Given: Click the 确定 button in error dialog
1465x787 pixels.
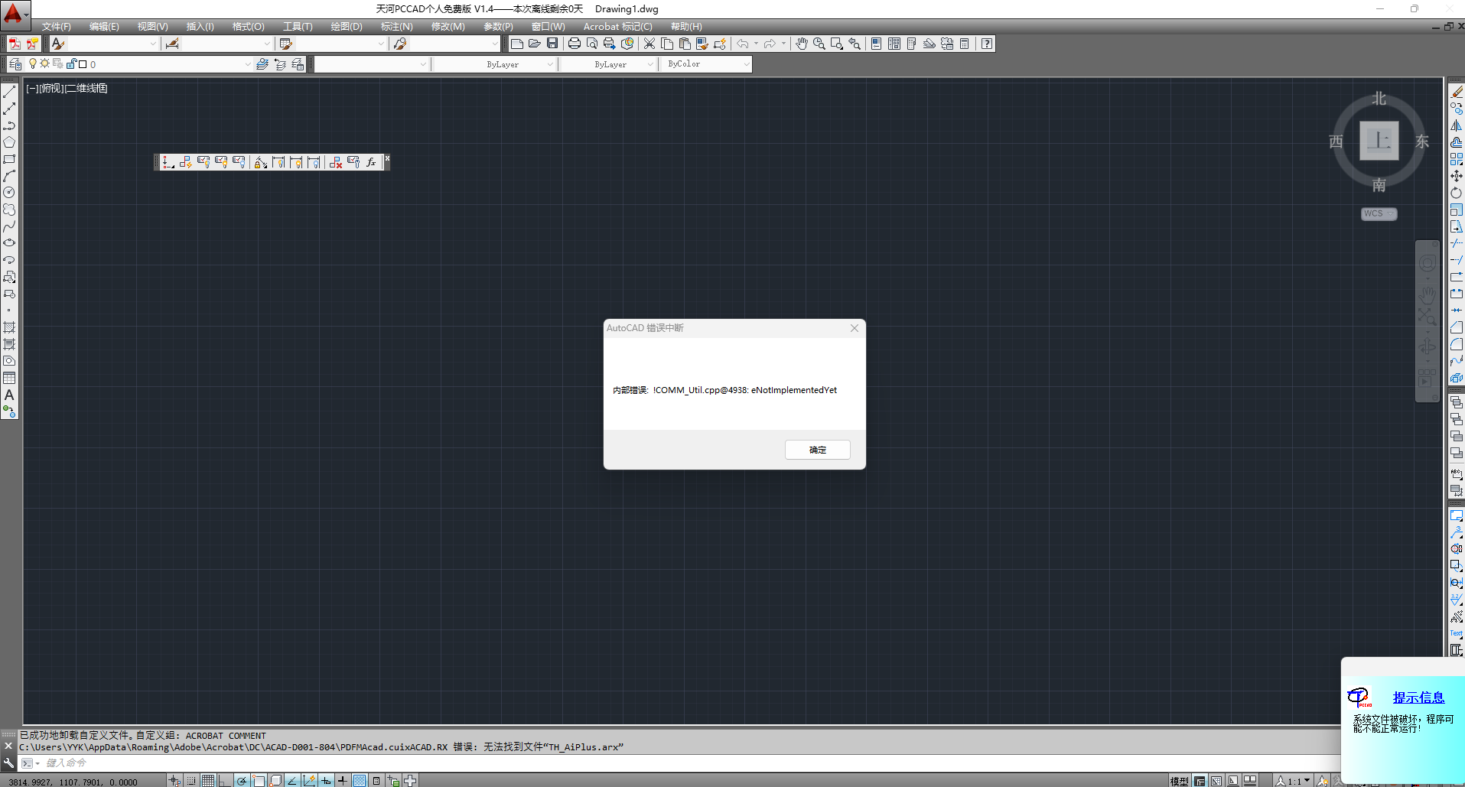Looking at the screenshot, I should pos(817,450).
